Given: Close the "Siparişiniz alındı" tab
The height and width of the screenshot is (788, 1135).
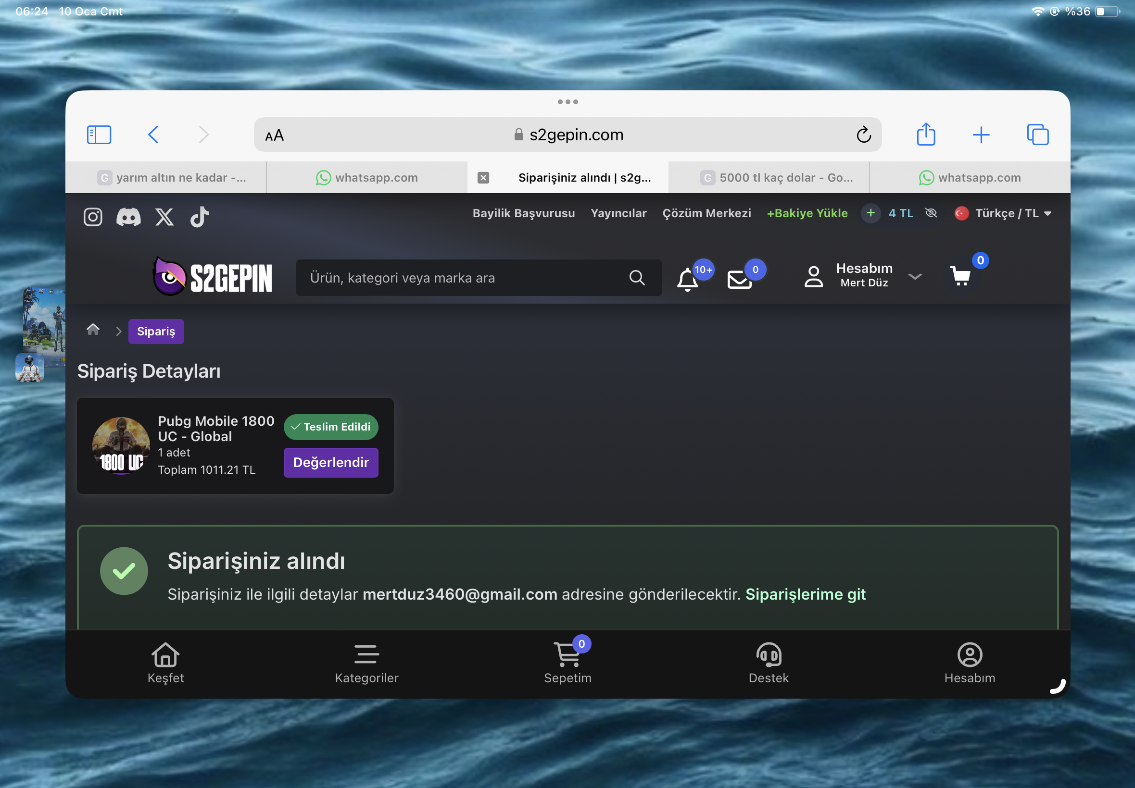Looking at the screenshot, I should coord(483,178).
